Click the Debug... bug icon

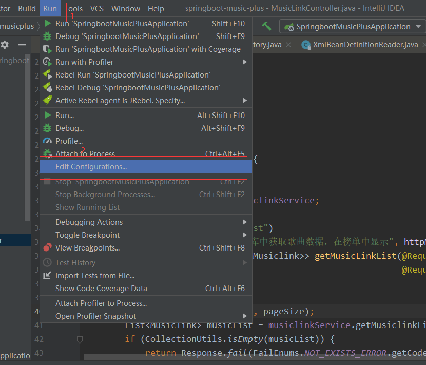coord(48,128)
